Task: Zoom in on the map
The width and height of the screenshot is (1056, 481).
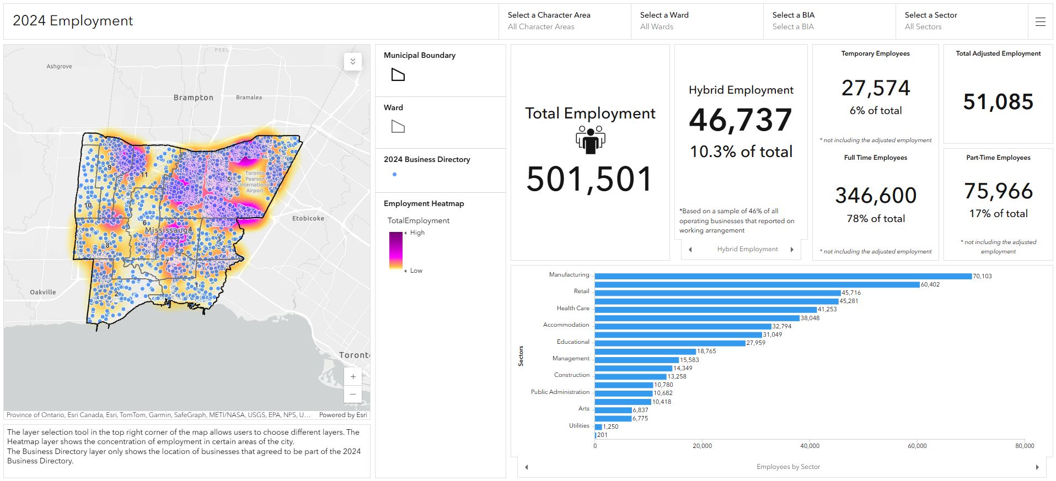Action: tap(353, 377)
